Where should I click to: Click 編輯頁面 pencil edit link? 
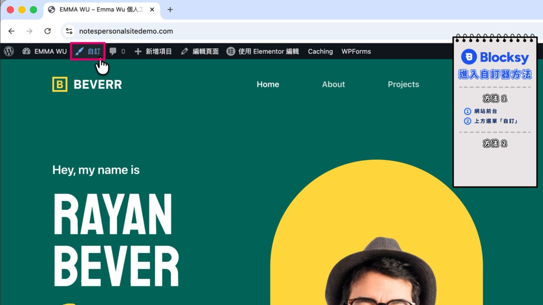click(x=200, y=51)
